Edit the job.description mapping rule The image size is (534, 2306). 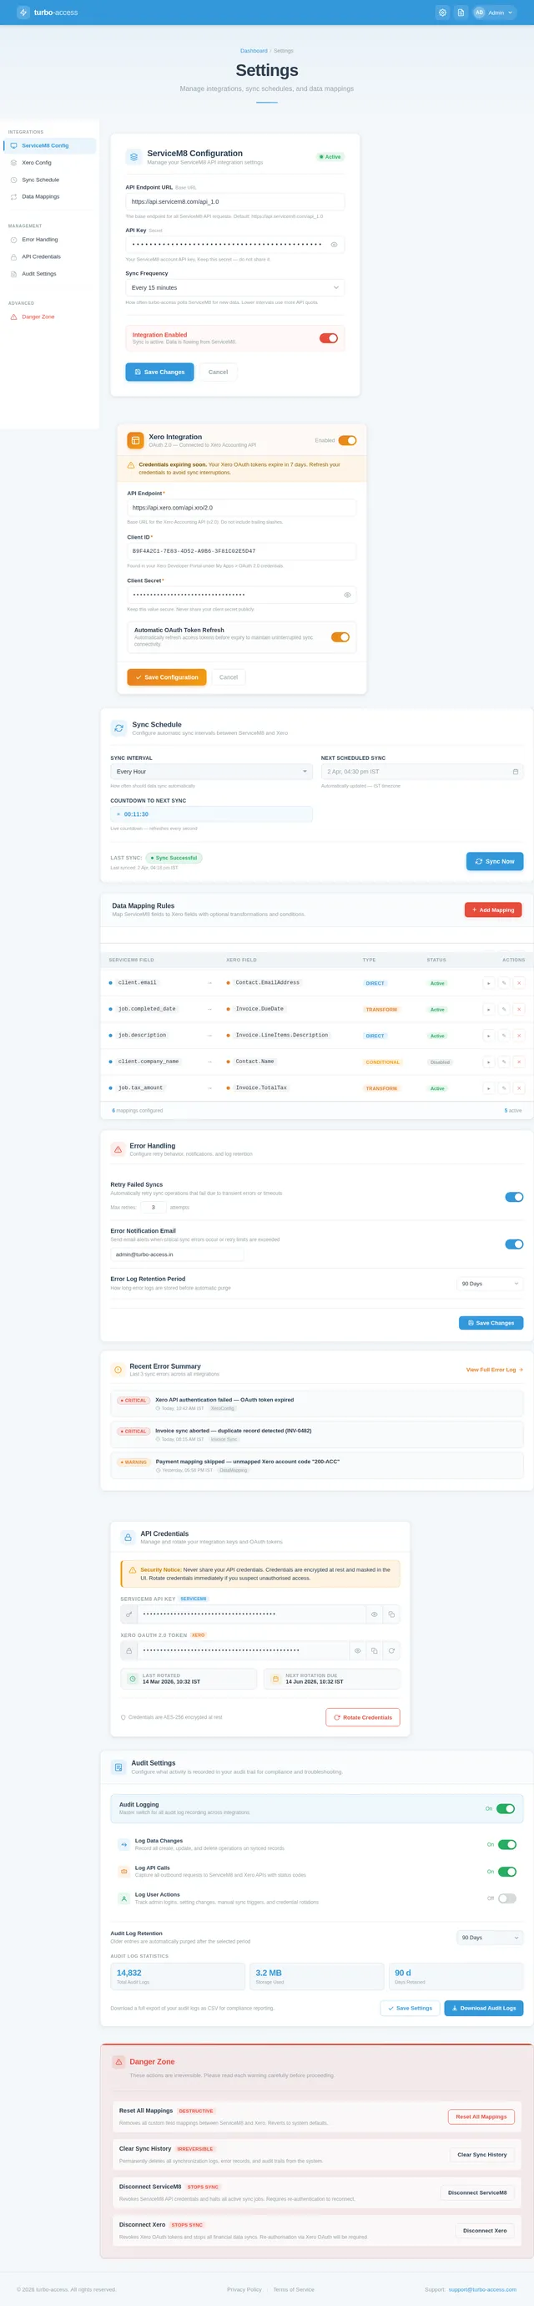pyautogui.click(x=504, y=1036)
